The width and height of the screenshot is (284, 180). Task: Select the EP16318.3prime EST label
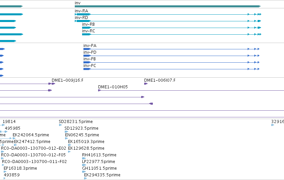(20, 168)
